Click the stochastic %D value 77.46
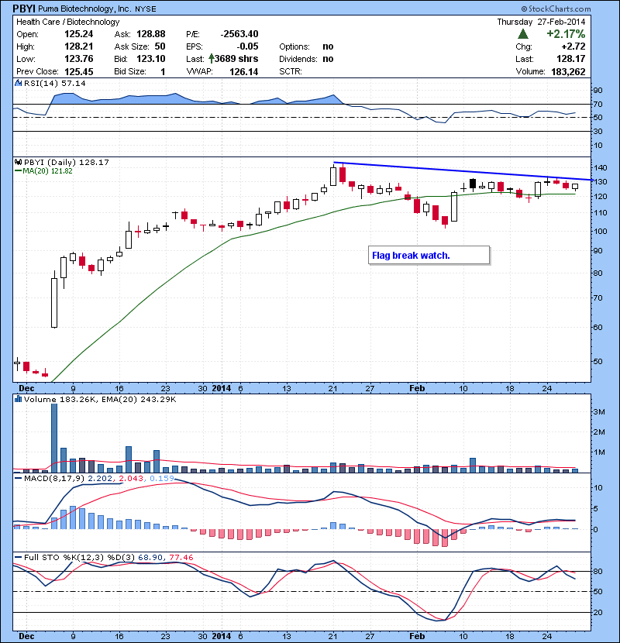 (181, 557)
